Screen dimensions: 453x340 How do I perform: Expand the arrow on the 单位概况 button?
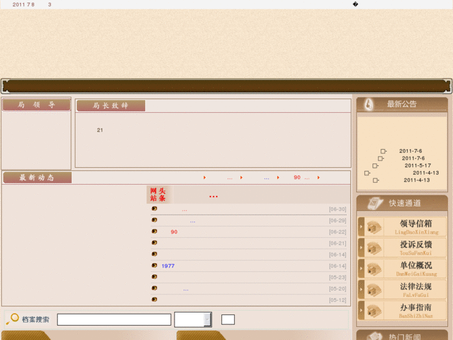point(361,268)
